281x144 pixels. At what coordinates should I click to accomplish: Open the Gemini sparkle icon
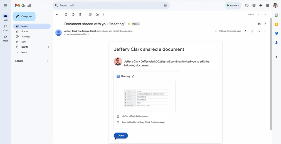coord(261,5)
